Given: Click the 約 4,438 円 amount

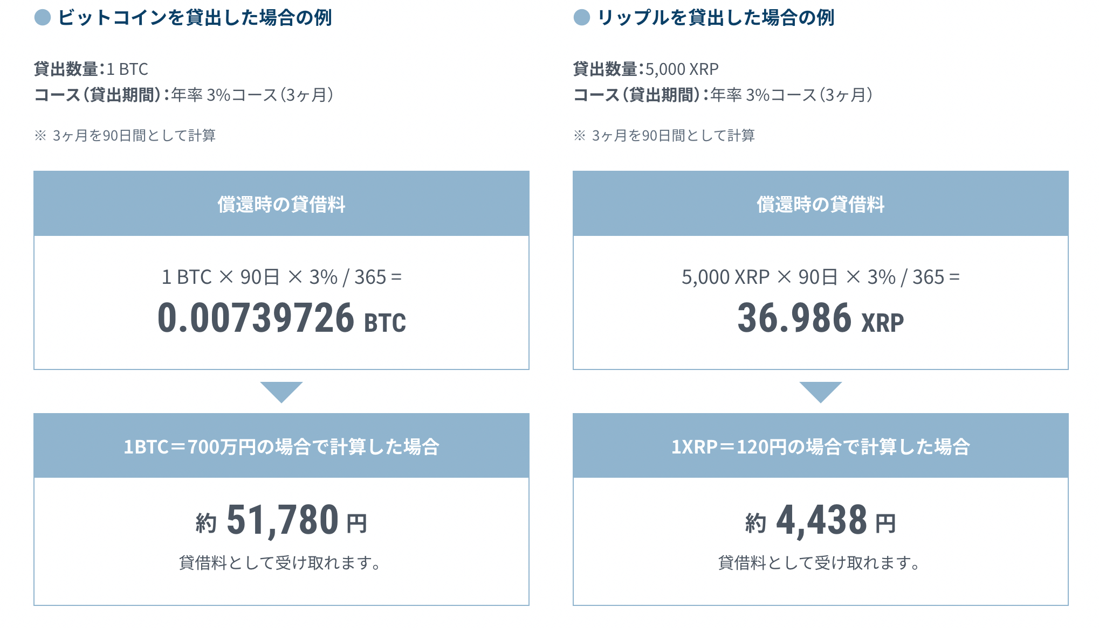Looking at the screenshot, I should coord(820,521).
